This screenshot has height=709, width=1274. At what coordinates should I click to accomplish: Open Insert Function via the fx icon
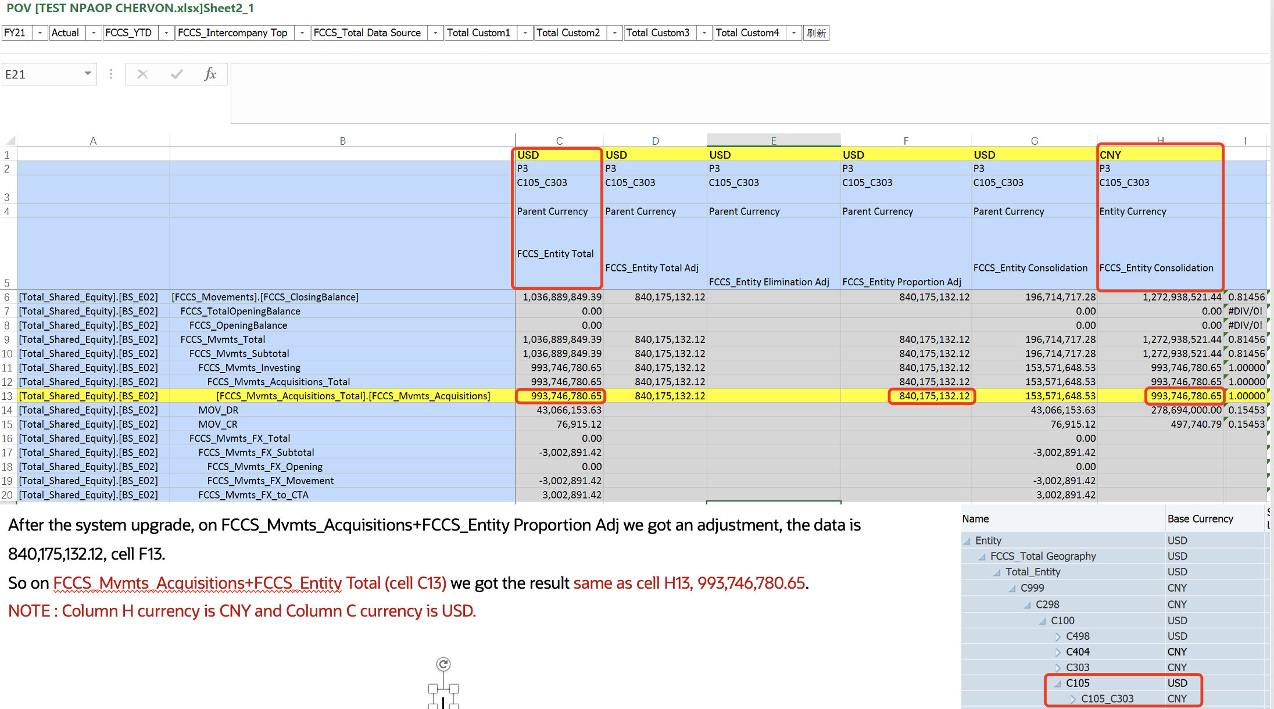tap(210, 74)
